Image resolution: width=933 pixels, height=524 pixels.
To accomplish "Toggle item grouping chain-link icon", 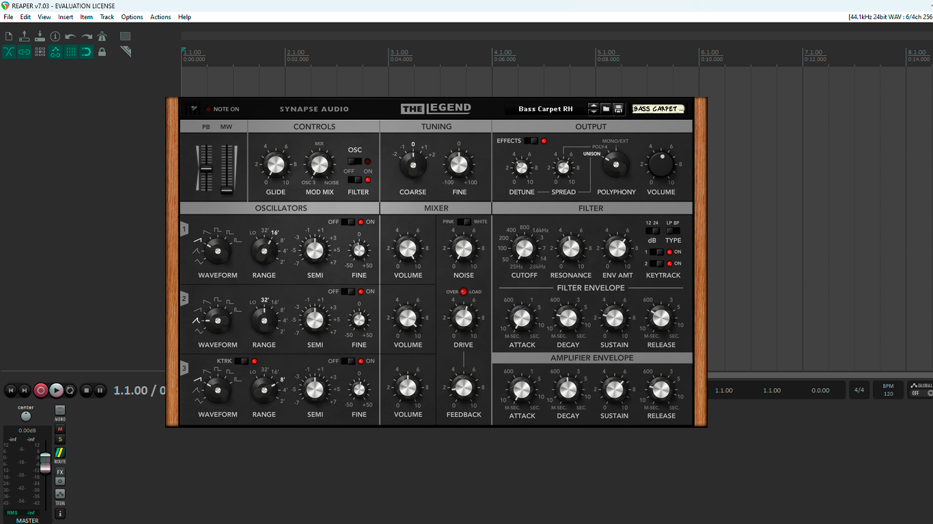I will point(25,52).
